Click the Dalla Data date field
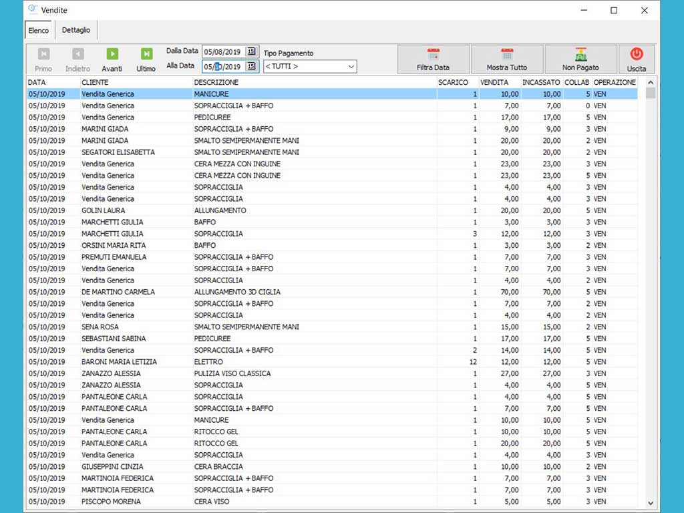The height and width of the screenshot is (513, 684). [x=223, y=51]
